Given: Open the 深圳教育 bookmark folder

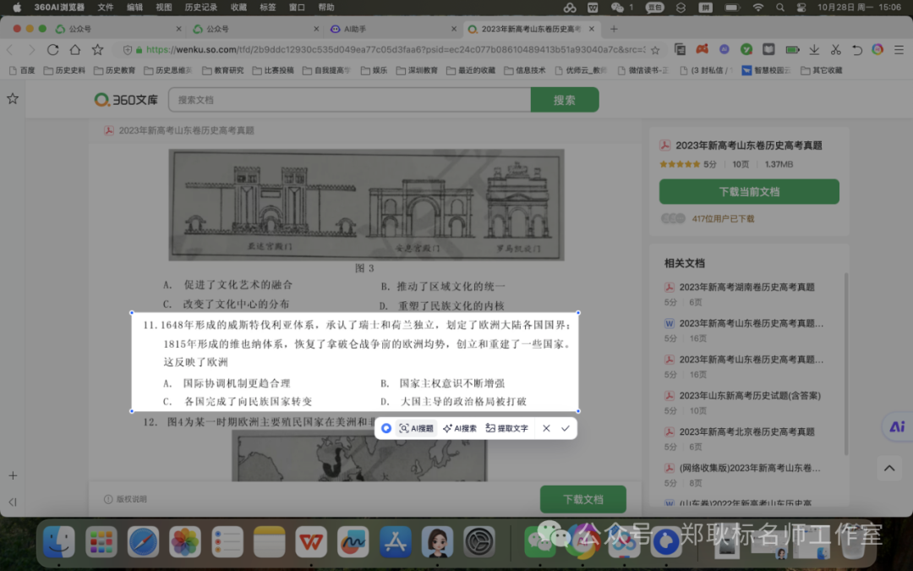Looking at the screenshot, I should tap(417, 70).
